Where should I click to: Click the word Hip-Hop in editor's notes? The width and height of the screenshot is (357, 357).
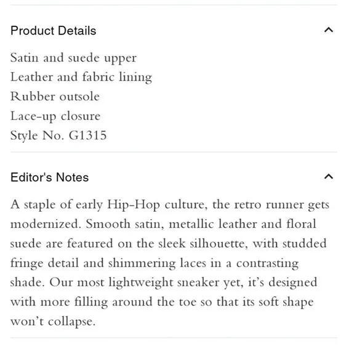(134, 204)
